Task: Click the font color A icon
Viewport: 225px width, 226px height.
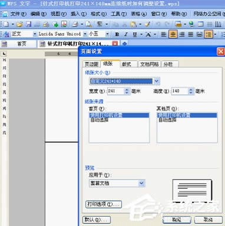Action: 148,35
